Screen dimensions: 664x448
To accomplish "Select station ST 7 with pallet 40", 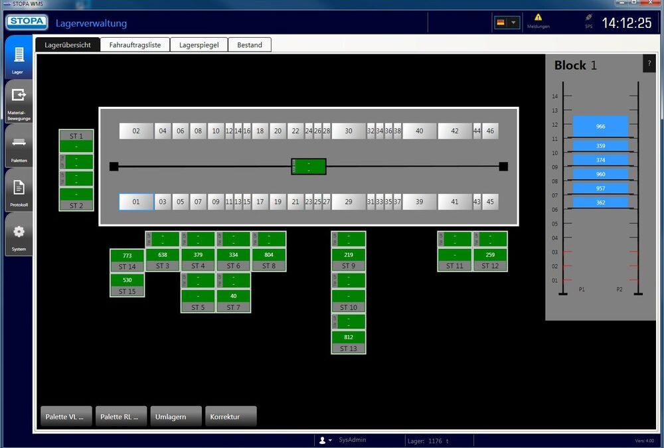I will tap(233, 301).
